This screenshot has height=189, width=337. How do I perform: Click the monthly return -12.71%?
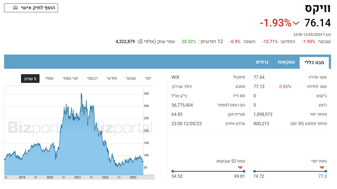click(x=270, y=41)
